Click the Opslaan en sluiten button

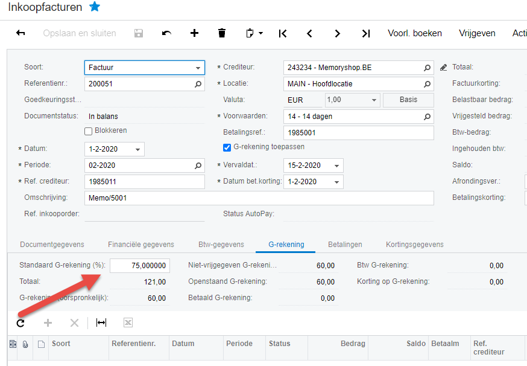click(x=80, y=33)
